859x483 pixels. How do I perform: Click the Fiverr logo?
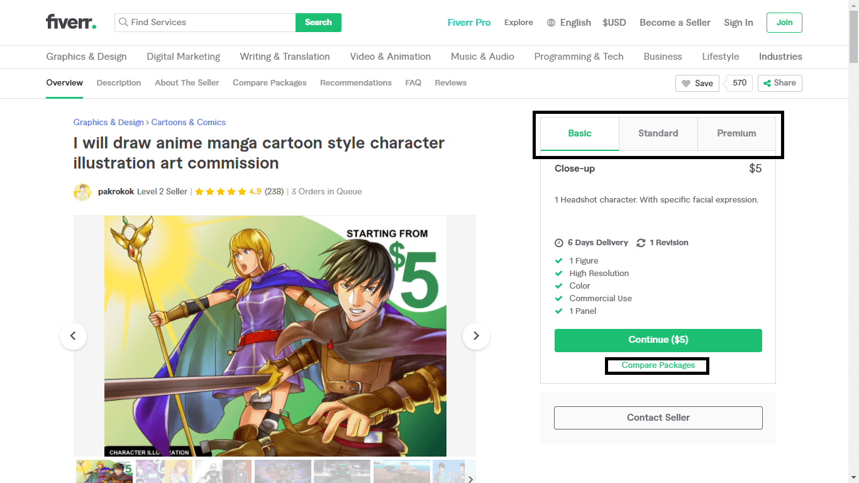(71, 22)
